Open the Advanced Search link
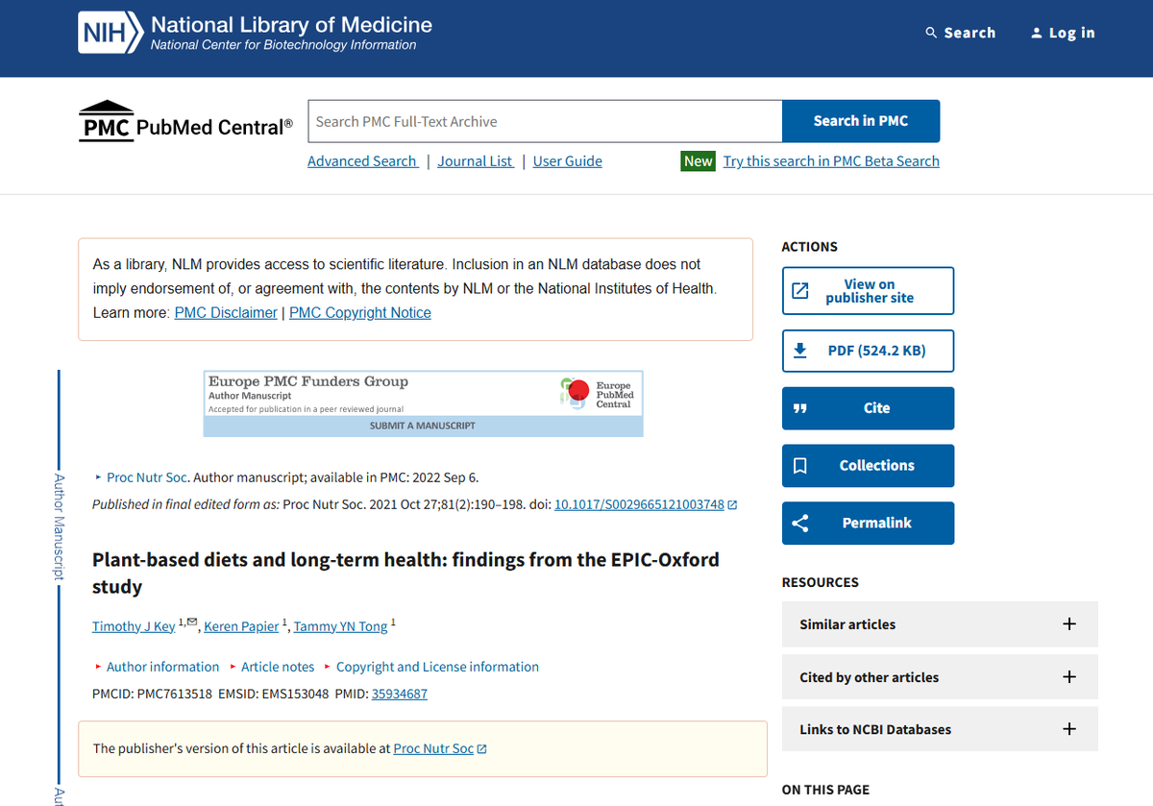 [362, 161]
